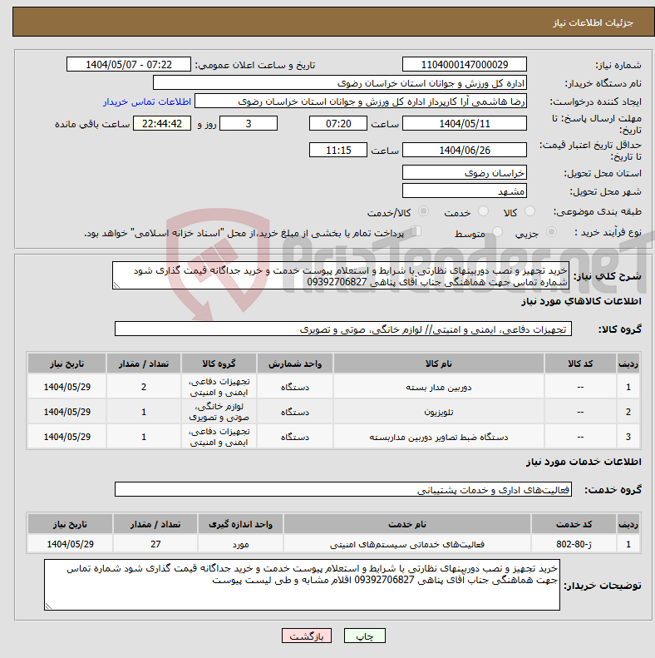The image size is (655, 658).
Task: Click the نام کالا column header
Action: pyautogui.click(x=439, y=364)
